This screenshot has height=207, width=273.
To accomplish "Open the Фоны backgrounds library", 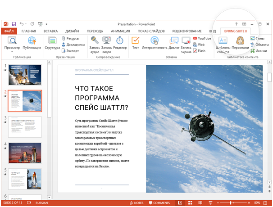I will pyautogui.click(x=258, y=38).
